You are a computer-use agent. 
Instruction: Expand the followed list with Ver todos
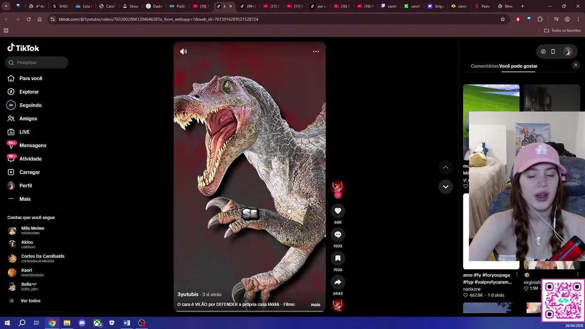[x=30, y=301]
